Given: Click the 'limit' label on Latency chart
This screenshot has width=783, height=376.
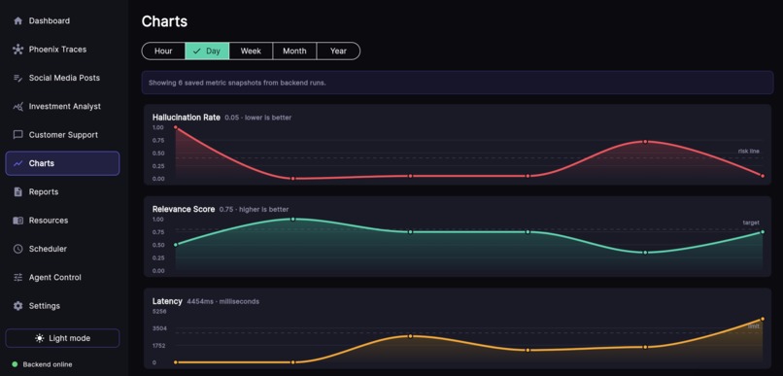Looking at the screenshot, I should coord(754,326).
